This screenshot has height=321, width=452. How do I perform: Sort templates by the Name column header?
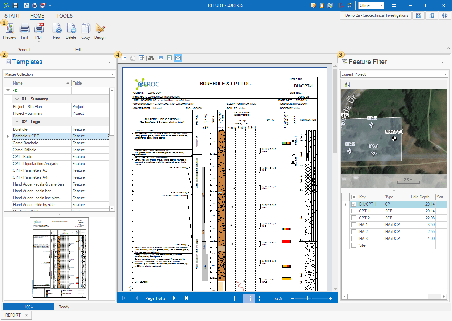(x=41, y=83)
